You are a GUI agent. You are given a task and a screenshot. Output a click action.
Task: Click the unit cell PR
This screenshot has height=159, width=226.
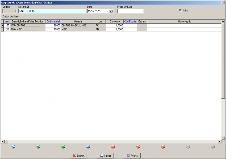point(100,29)
